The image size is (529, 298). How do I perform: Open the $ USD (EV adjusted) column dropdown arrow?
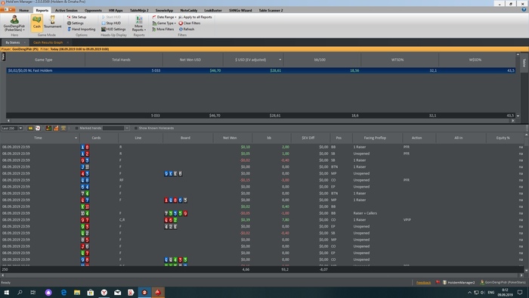tap(280, 60)
